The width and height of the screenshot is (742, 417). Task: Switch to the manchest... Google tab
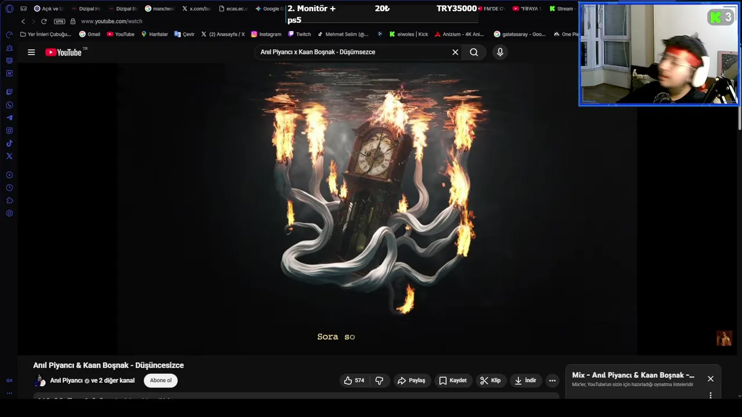(x=159, y=9)
